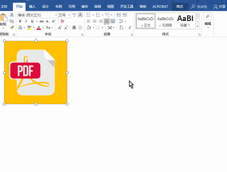The image size is (227, 172).
Task: Open the font name dropdown
Action: click(x=56, y=15)
